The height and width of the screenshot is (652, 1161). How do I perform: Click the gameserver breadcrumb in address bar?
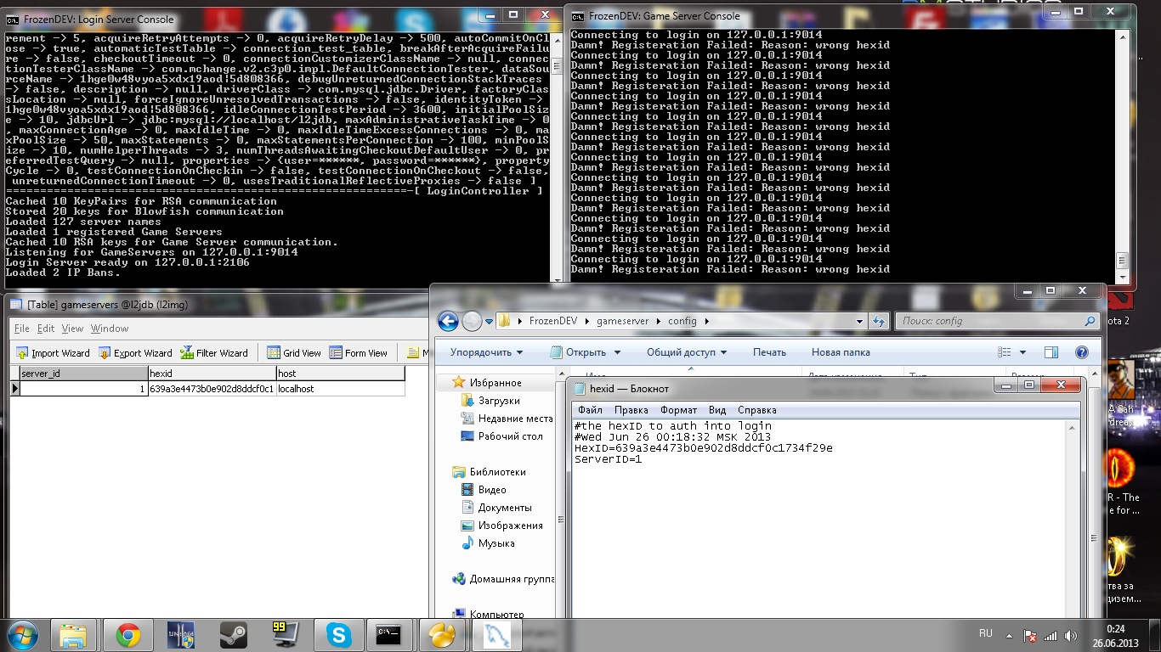click(622, 321)
